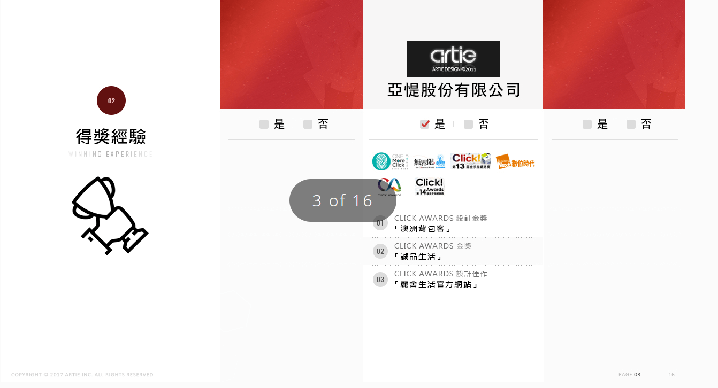
Task: Click the spotlight icon under 得獎經驗
Action: pos(110,215)
